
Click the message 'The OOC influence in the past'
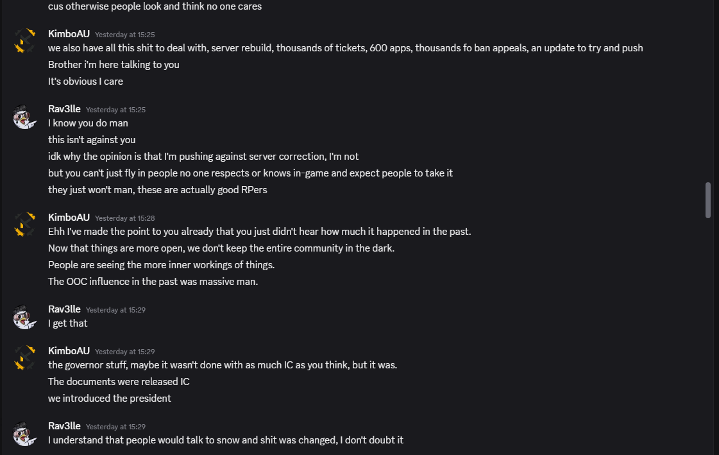click(153, 281)
